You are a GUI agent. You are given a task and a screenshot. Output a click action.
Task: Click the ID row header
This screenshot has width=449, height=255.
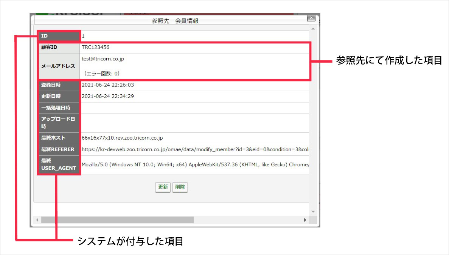(59, 36)
